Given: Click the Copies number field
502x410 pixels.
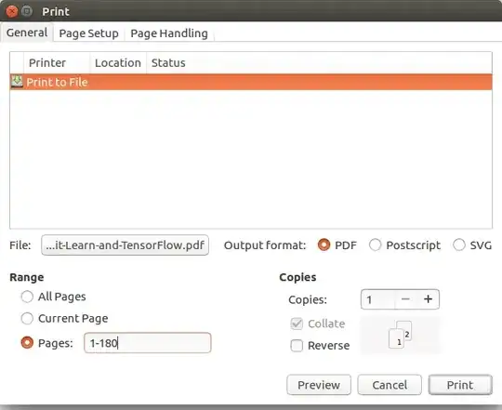Looking at the screenshot, I should click(377, 299).
